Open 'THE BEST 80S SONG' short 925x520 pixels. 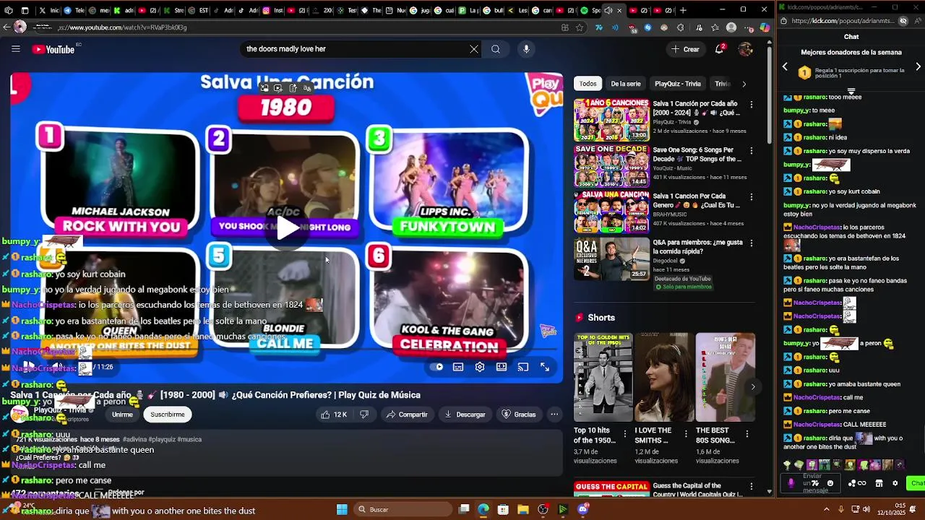[725, 377]
